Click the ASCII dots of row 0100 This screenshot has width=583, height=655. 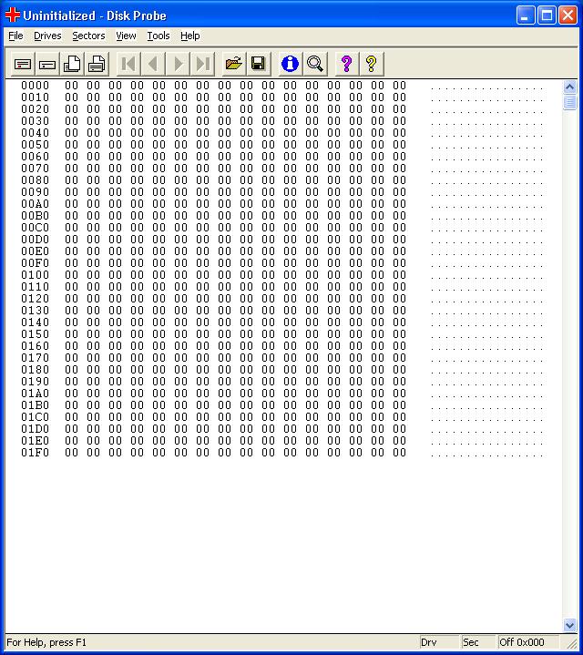tap(487, 278)
